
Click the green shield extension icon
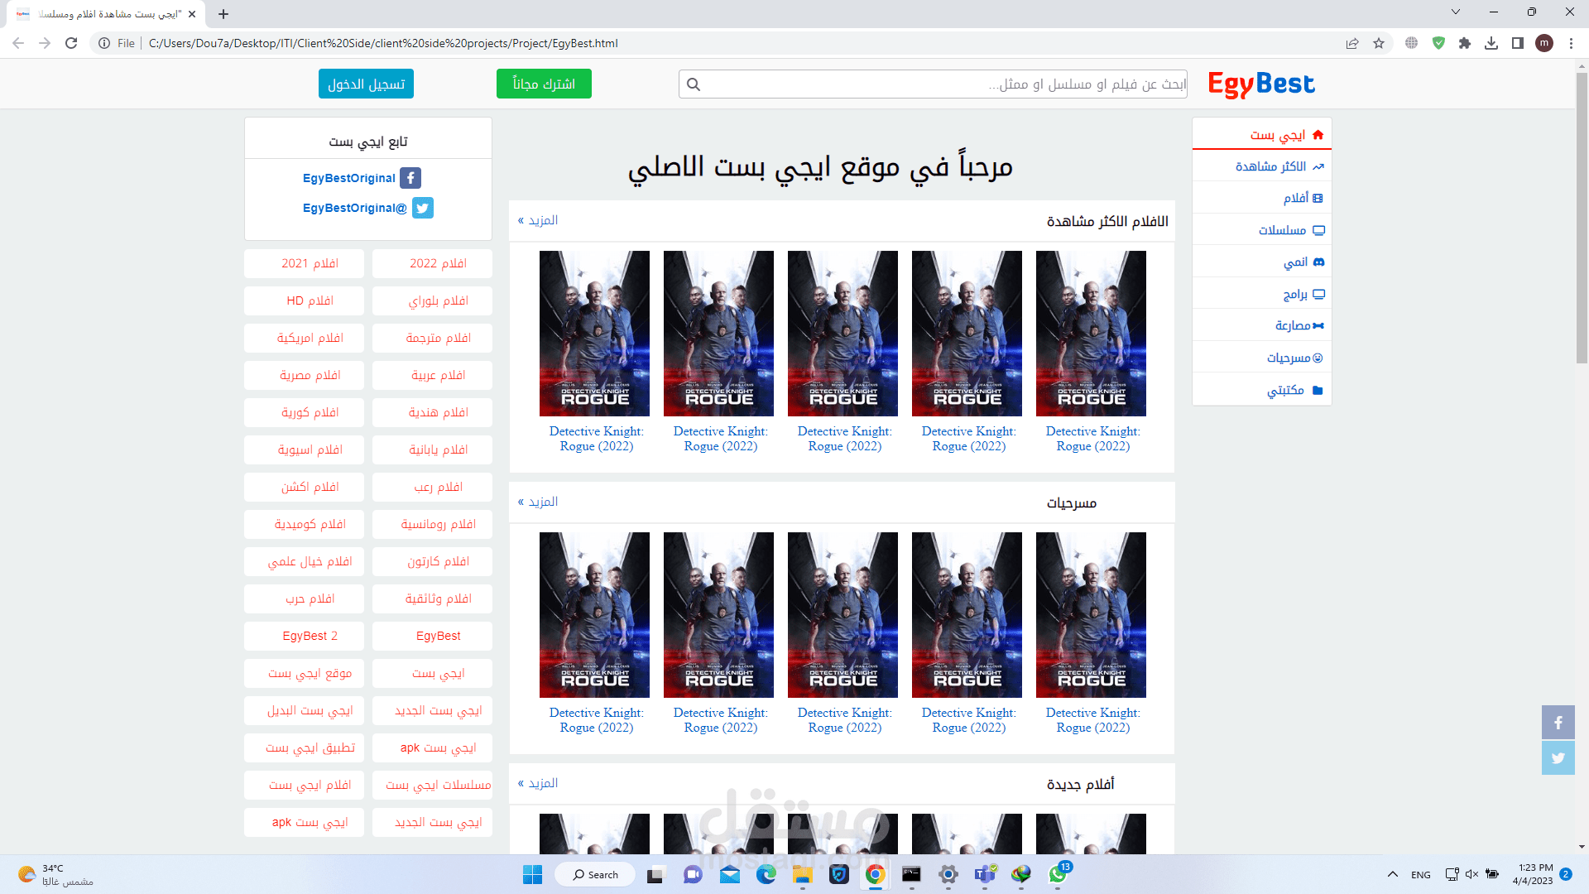(1438, 43)
